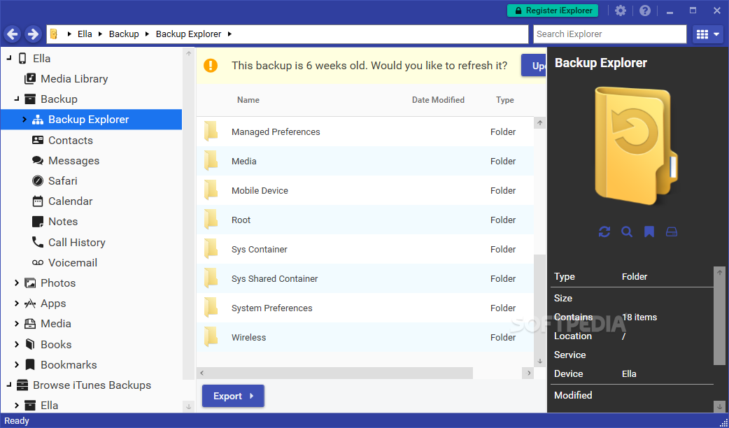The image size is (729, 428).
Task: Collapse the Ella device tree node
Action: tap(9, 58)
